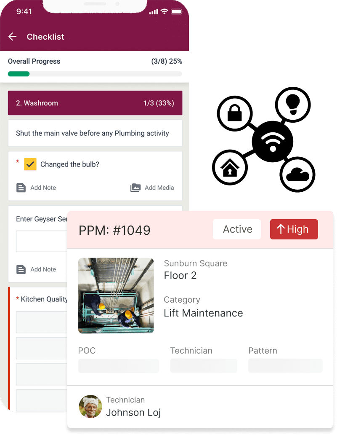This screenshot has height=435, width=337.
Task: Tap the note icon under Changed the bulb
Action: pos(21,188)
